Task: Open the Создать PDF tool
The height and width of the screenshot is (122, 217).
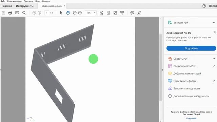Action: click(x=181, y=59)
